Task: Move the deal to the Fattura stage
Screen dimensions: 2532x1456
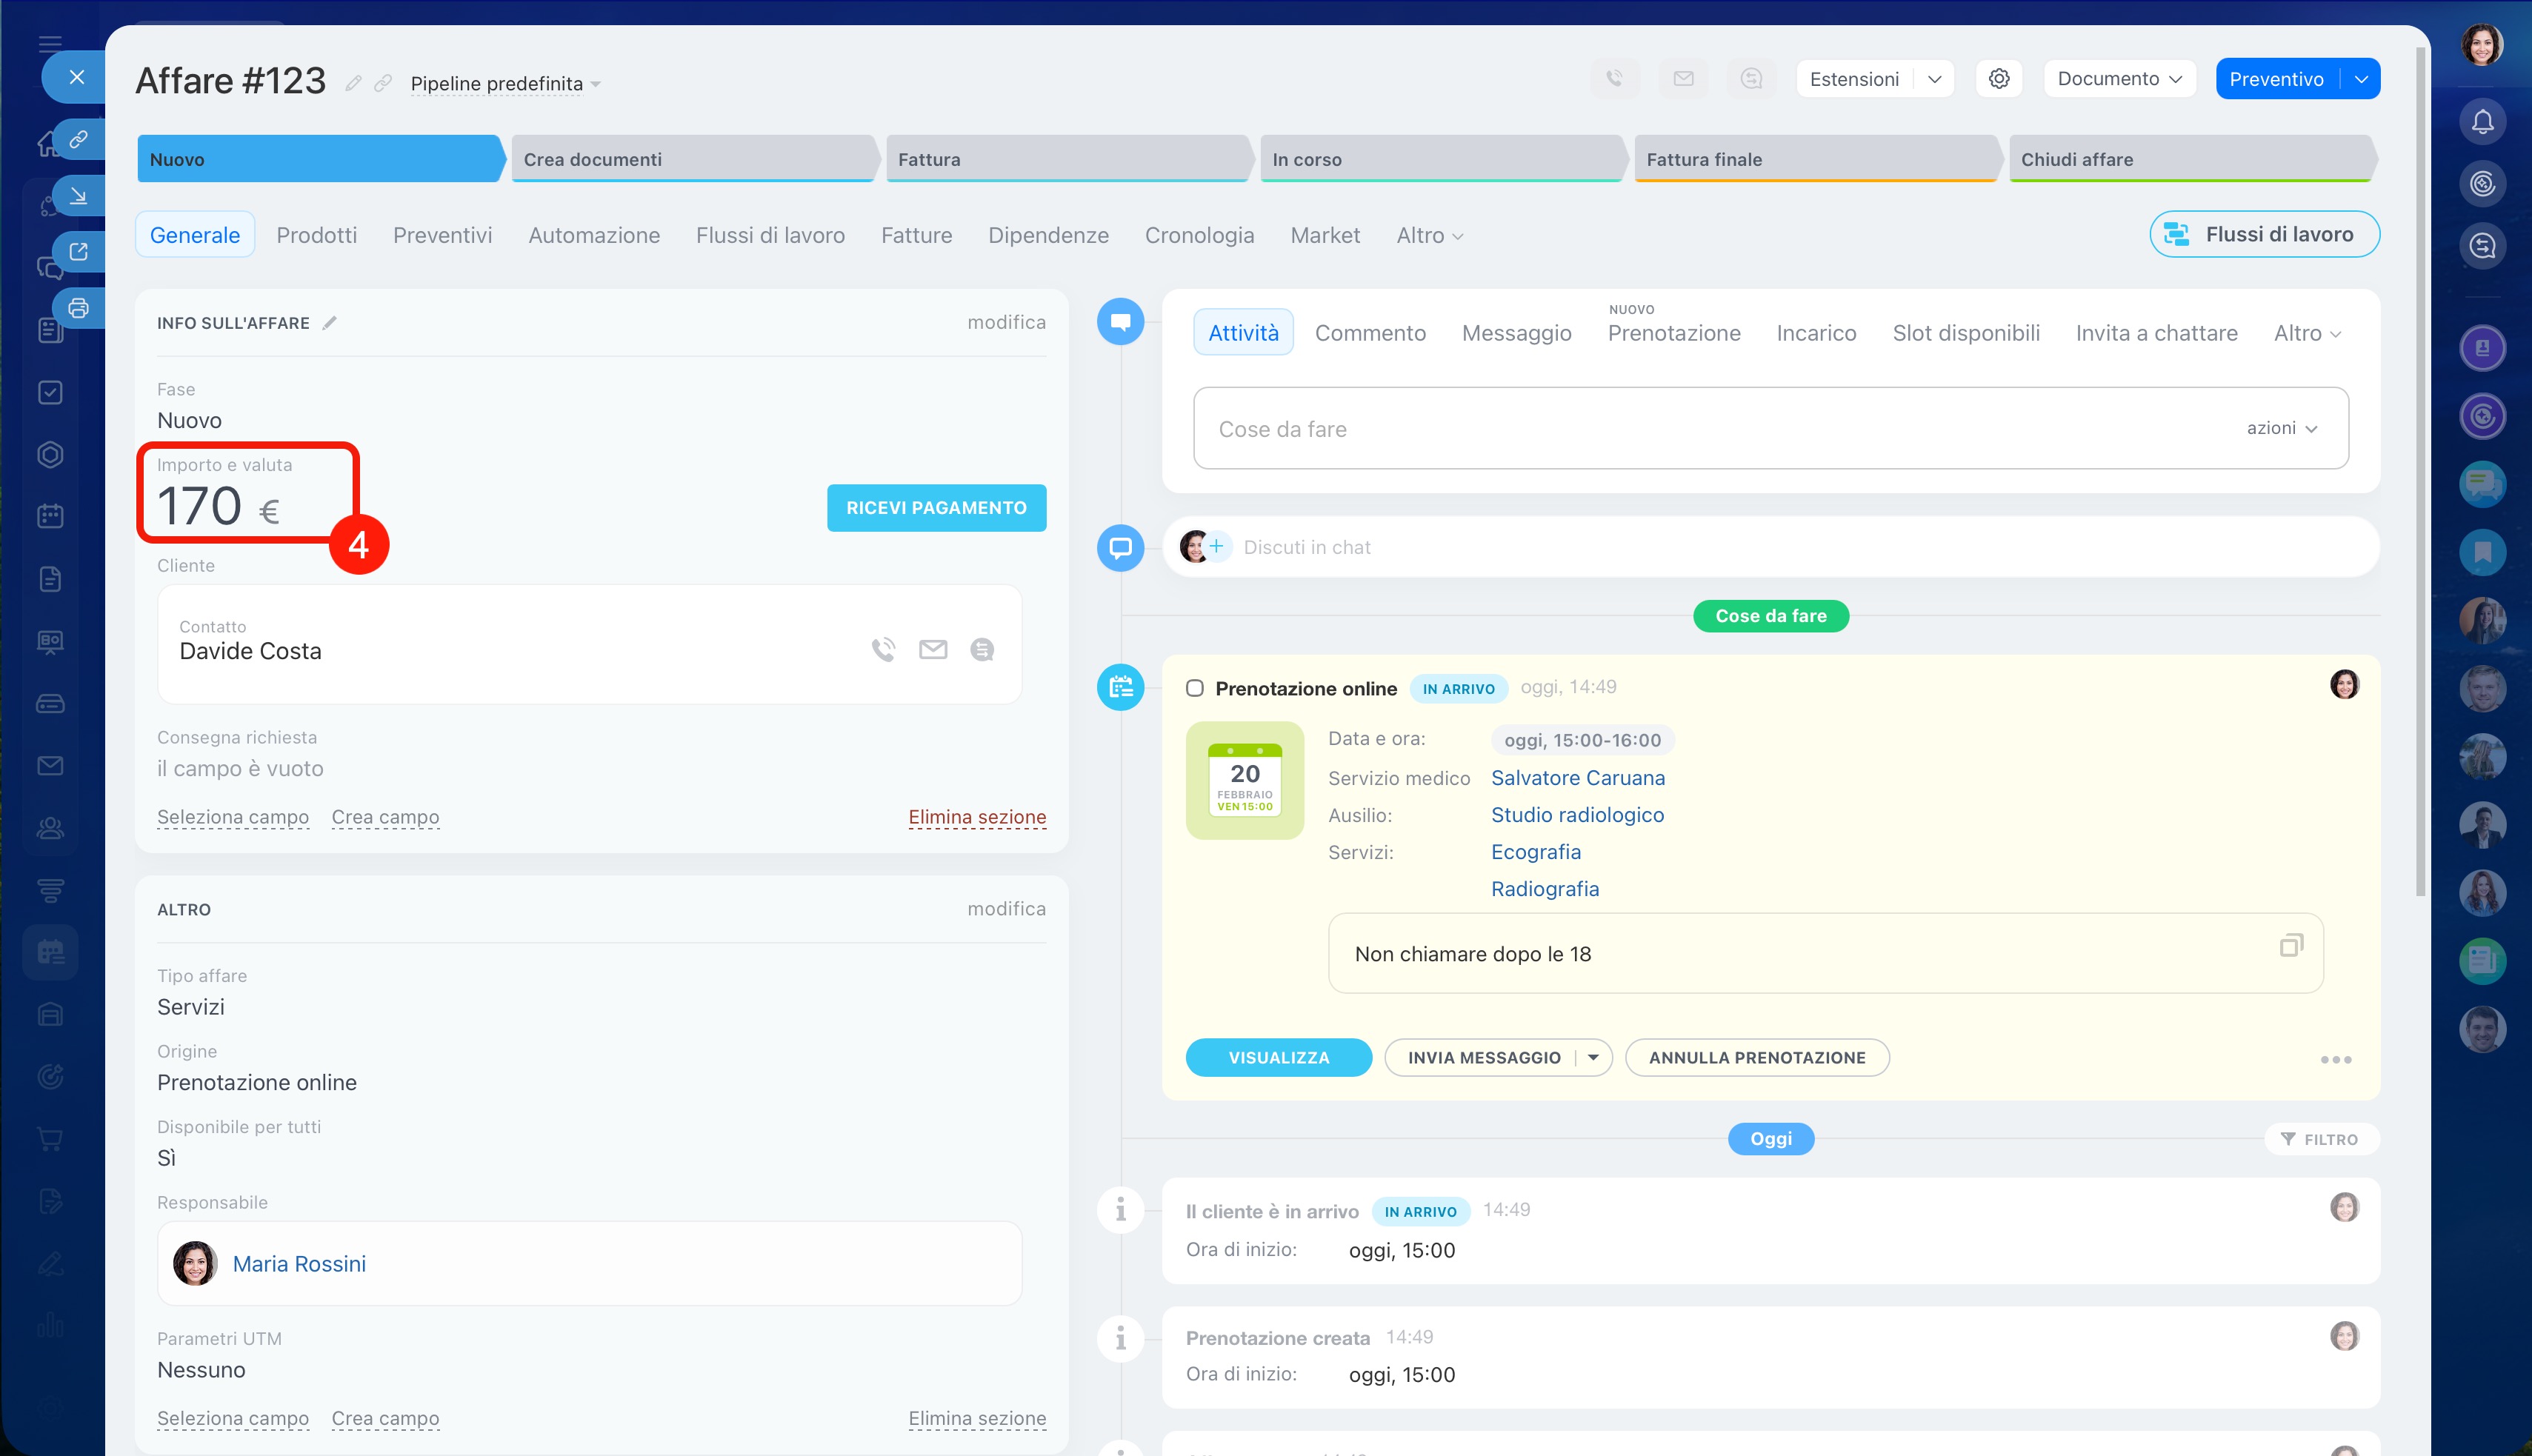Action: [1065, 159]
